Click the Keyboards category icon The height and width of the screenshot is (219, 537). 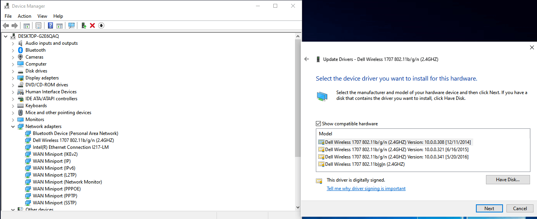(x=21, y=106)
